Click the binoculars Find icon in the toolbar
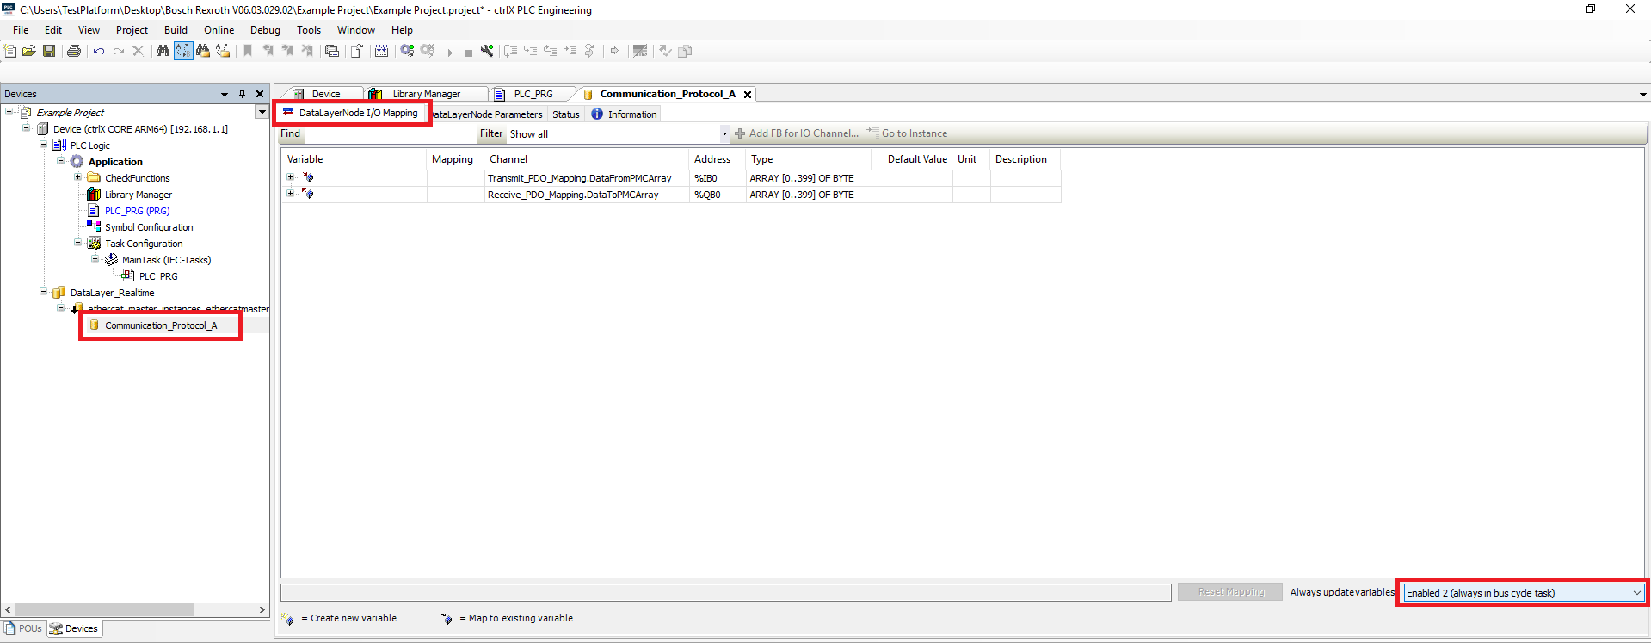1651x643 pixels. [163, 52]
